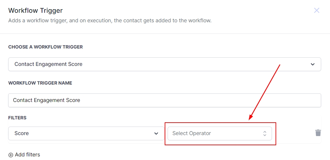The image size is (330, 160).
Task: Click the "FILTERS" section label
Action: (17, 118)
